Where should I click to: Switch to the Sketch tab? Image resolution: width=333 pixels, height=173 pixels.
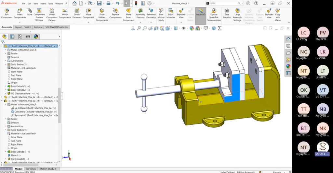(28, 27)
